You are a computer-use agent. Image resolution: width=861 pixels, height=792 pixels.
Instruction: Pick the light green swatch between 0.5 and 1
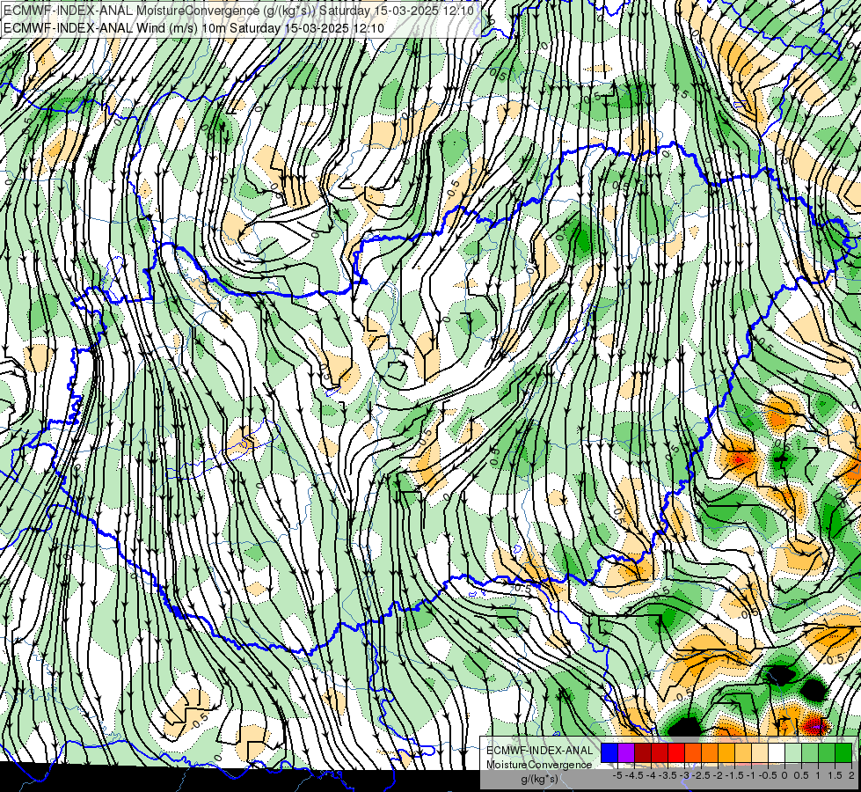(x=810, y=753)
